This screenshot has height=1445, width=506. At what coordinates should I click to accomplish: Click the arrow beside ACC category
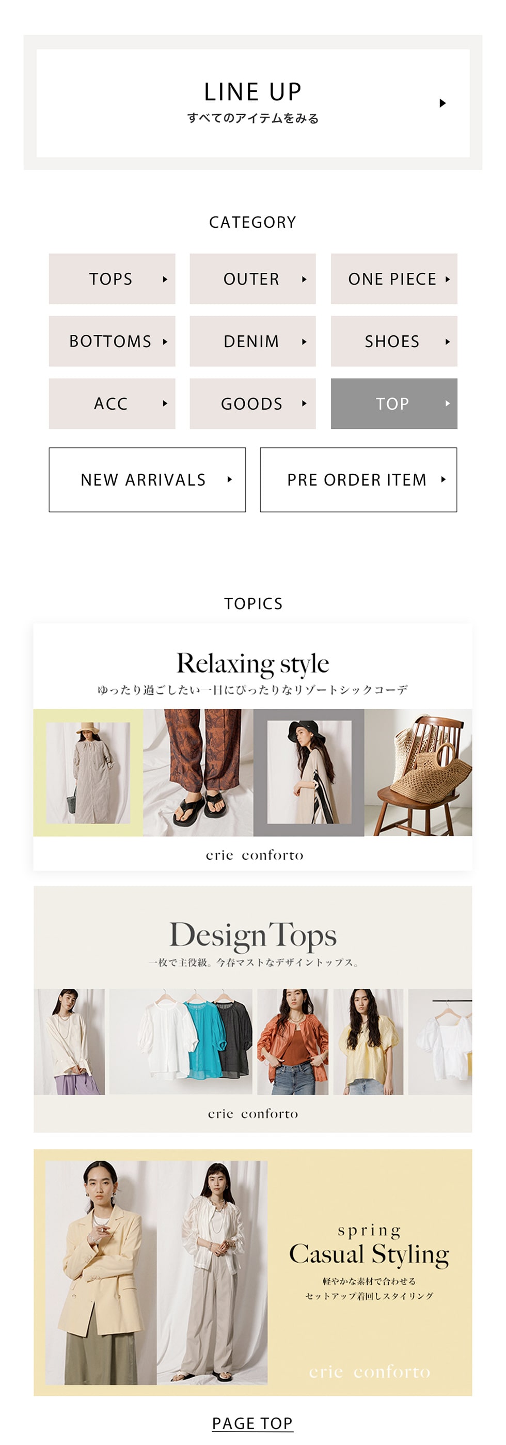[x=165, y=403]
